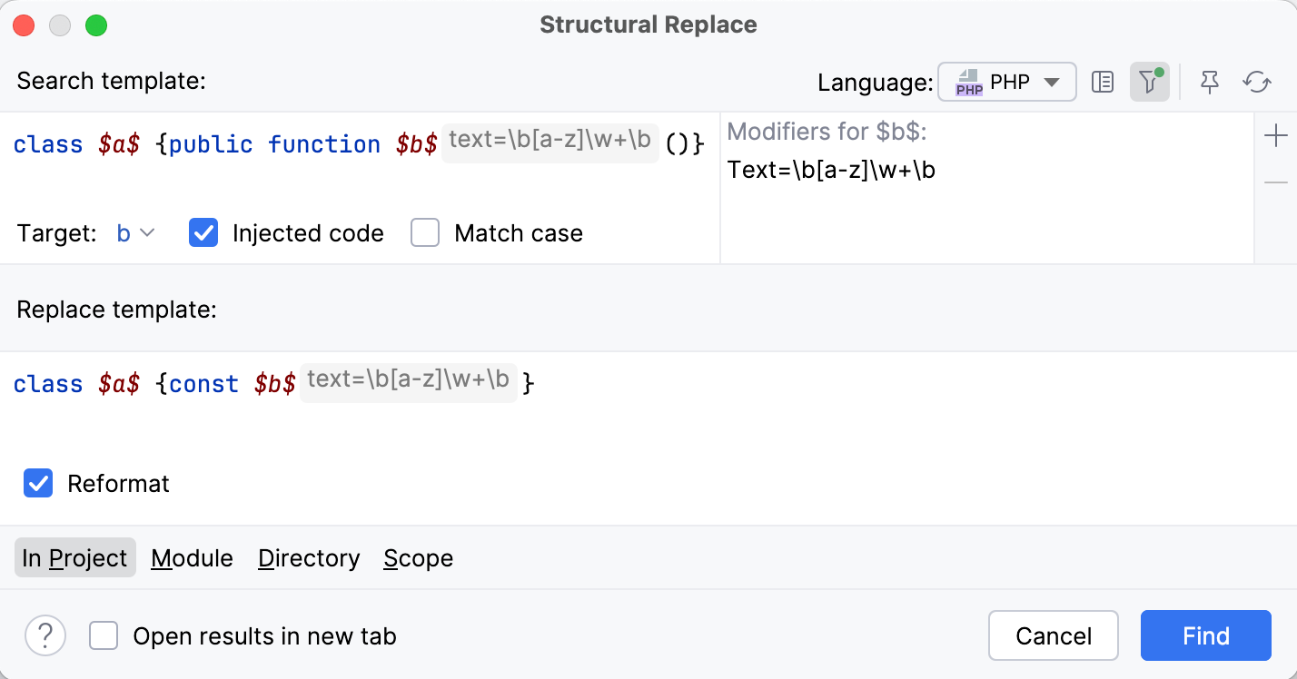
Task: Enable the Match case checkbox
Action: click(425, 233)
